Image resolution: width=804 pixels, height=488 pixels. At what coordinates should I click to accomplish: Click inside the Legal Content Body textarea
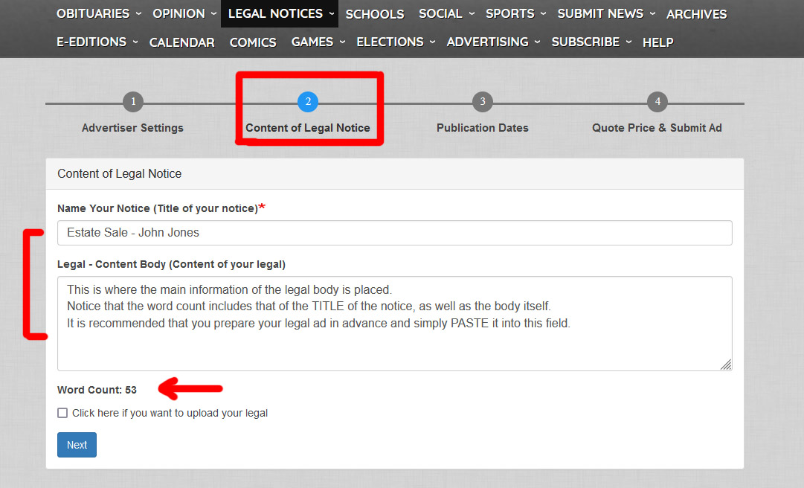click(394, 324)
